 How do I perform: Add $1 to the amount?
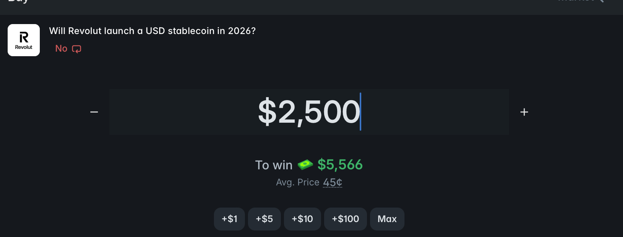point(229,219)
